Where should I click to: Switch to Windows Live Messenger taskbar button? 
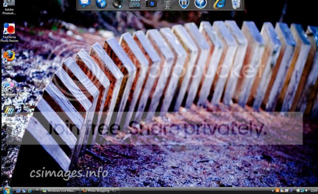point(60,190)
